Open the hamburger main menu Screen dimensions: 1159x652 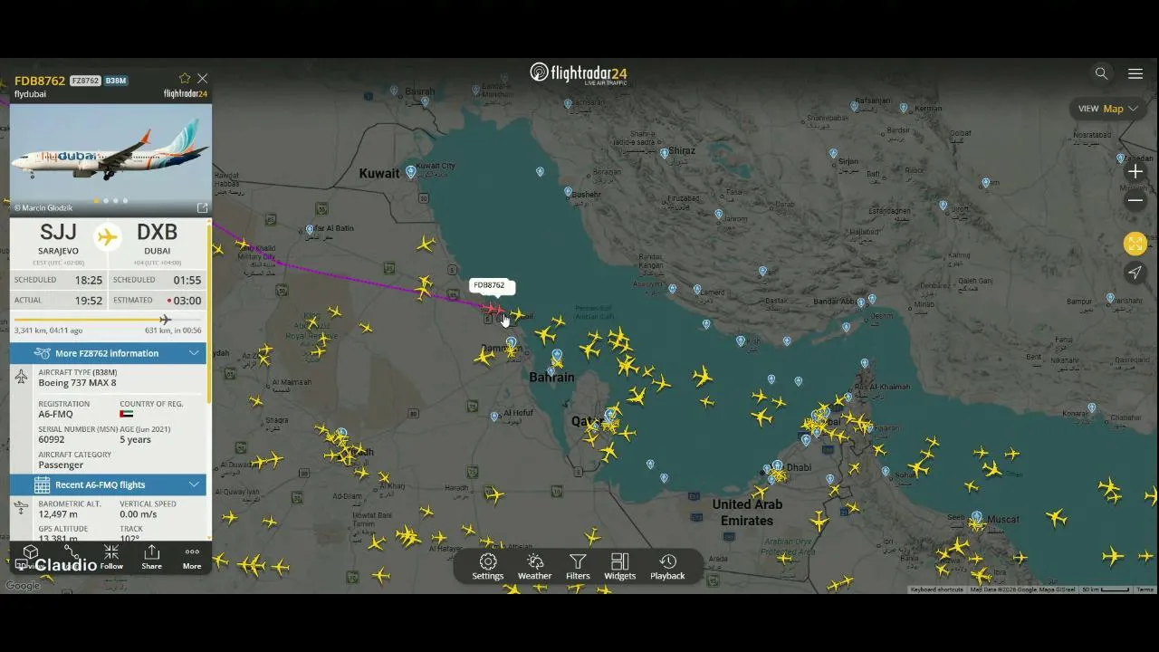point(1135,73)
